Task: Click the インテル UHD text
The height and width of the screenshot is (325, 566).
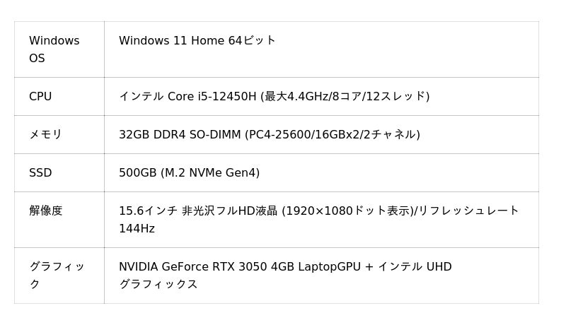Action: point(415,267)
